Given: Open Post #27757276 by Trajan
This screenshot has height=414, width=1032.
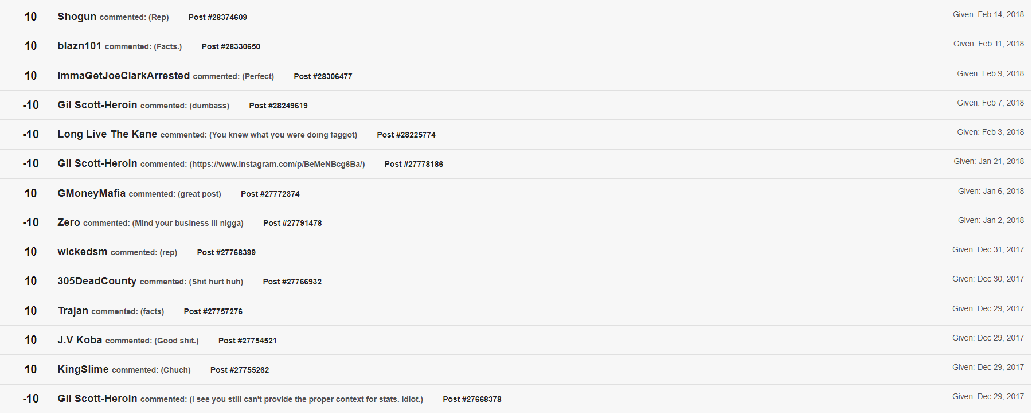Looking at the screenshot, I should 213,311.
